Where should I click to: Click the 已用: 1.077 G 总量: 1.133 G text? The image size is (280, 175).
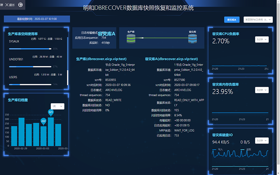[x=47, y=39]
